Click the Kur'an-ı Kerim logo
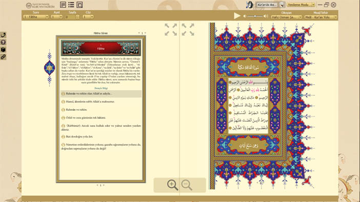This screenshot has height=202, width=360. tap(40, 5)
